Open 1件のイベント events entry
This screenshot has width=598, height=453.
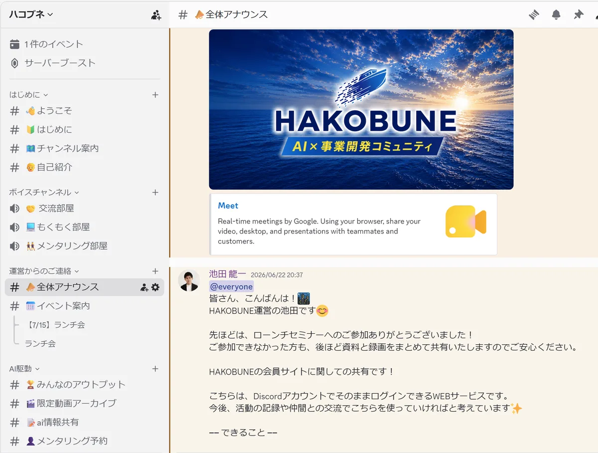(85, 44)
